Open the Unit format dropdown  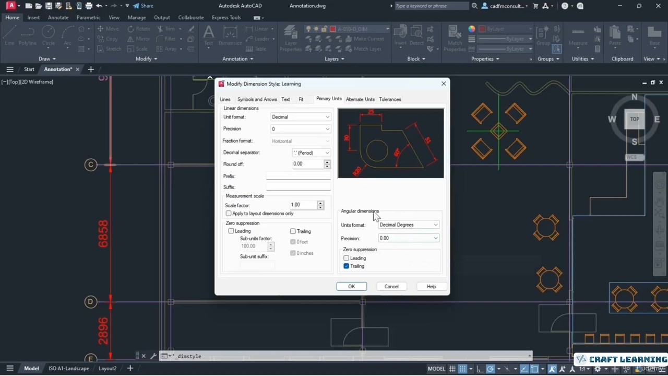(x=301, y=117)
